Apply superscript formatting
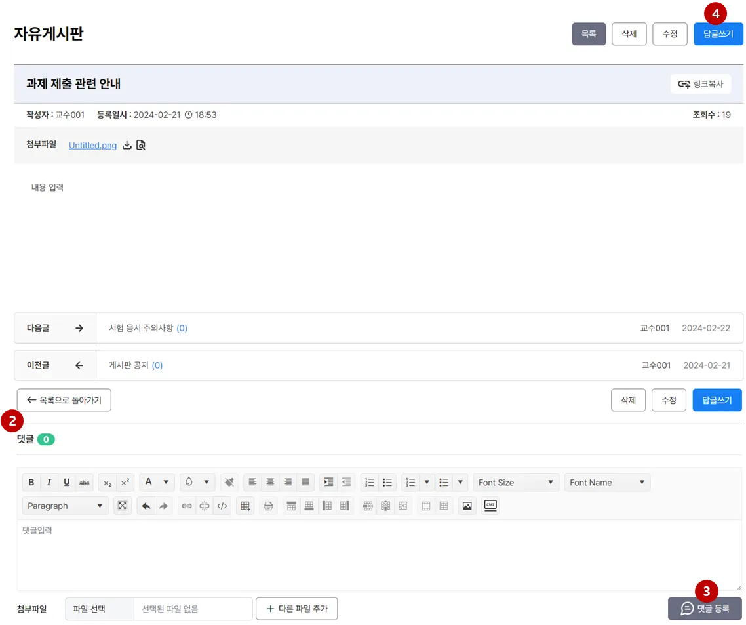Screen dimensions: 746x625 pos(125,482)
